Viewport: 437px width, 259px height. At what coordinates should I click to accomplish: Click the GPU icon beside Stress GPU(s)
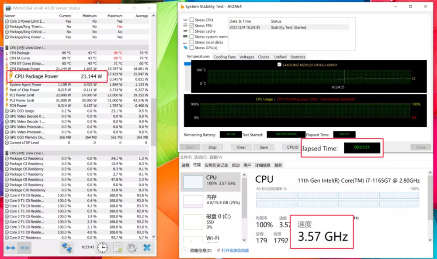(185, 48)
